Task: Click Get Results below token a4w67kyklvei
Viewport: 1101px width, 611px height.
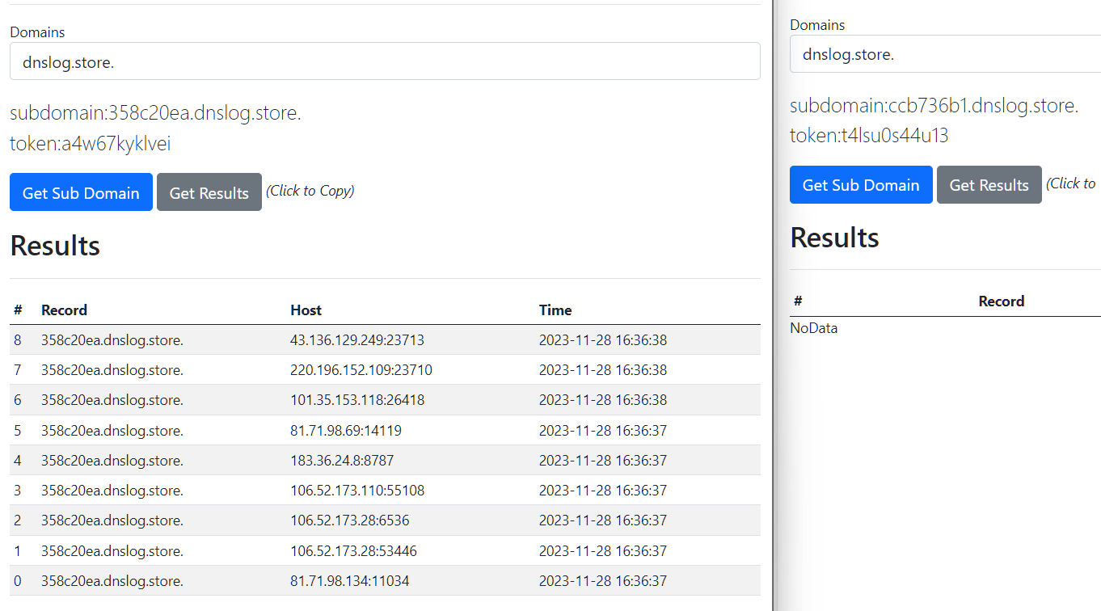Action: (x=209, y=192)
